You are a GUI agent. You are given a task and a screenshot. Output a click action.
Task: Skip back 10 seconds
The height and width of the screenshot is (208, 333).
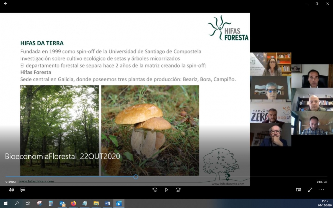(155, 190)
